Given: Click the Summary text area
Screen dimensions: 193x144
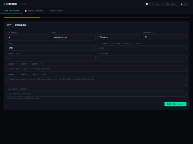Looking at the screenshot, I should (96, 81).
